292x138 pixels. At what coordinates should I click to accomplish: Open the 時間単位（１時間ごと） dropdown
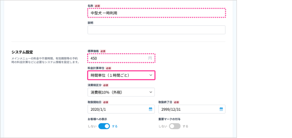point(121,75)
